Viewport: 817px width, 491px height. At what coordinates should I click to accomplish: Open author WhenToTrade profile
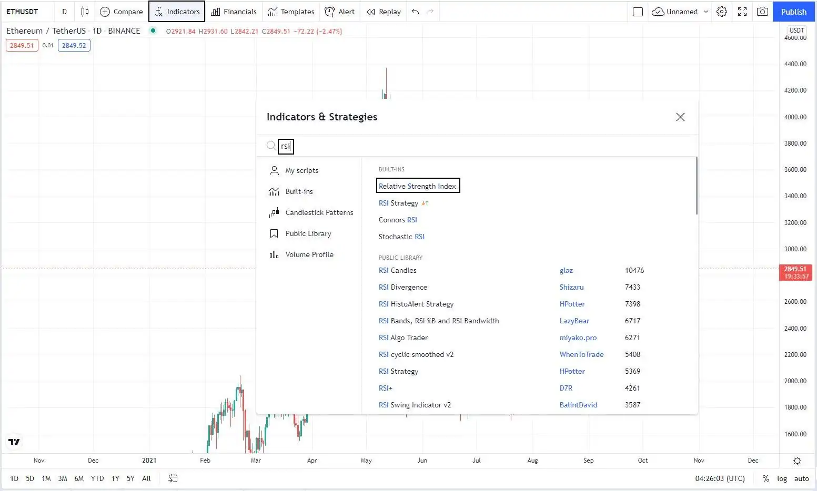click(x=581, y=354)
